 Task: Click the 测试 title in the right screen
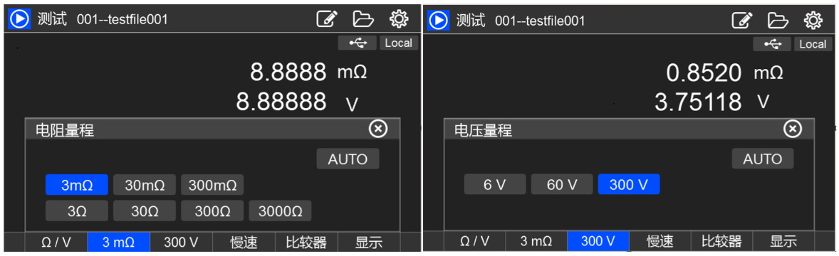[470, 21]
